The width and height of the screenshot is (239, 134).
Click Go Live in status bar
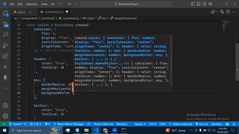tap(202, 124)
